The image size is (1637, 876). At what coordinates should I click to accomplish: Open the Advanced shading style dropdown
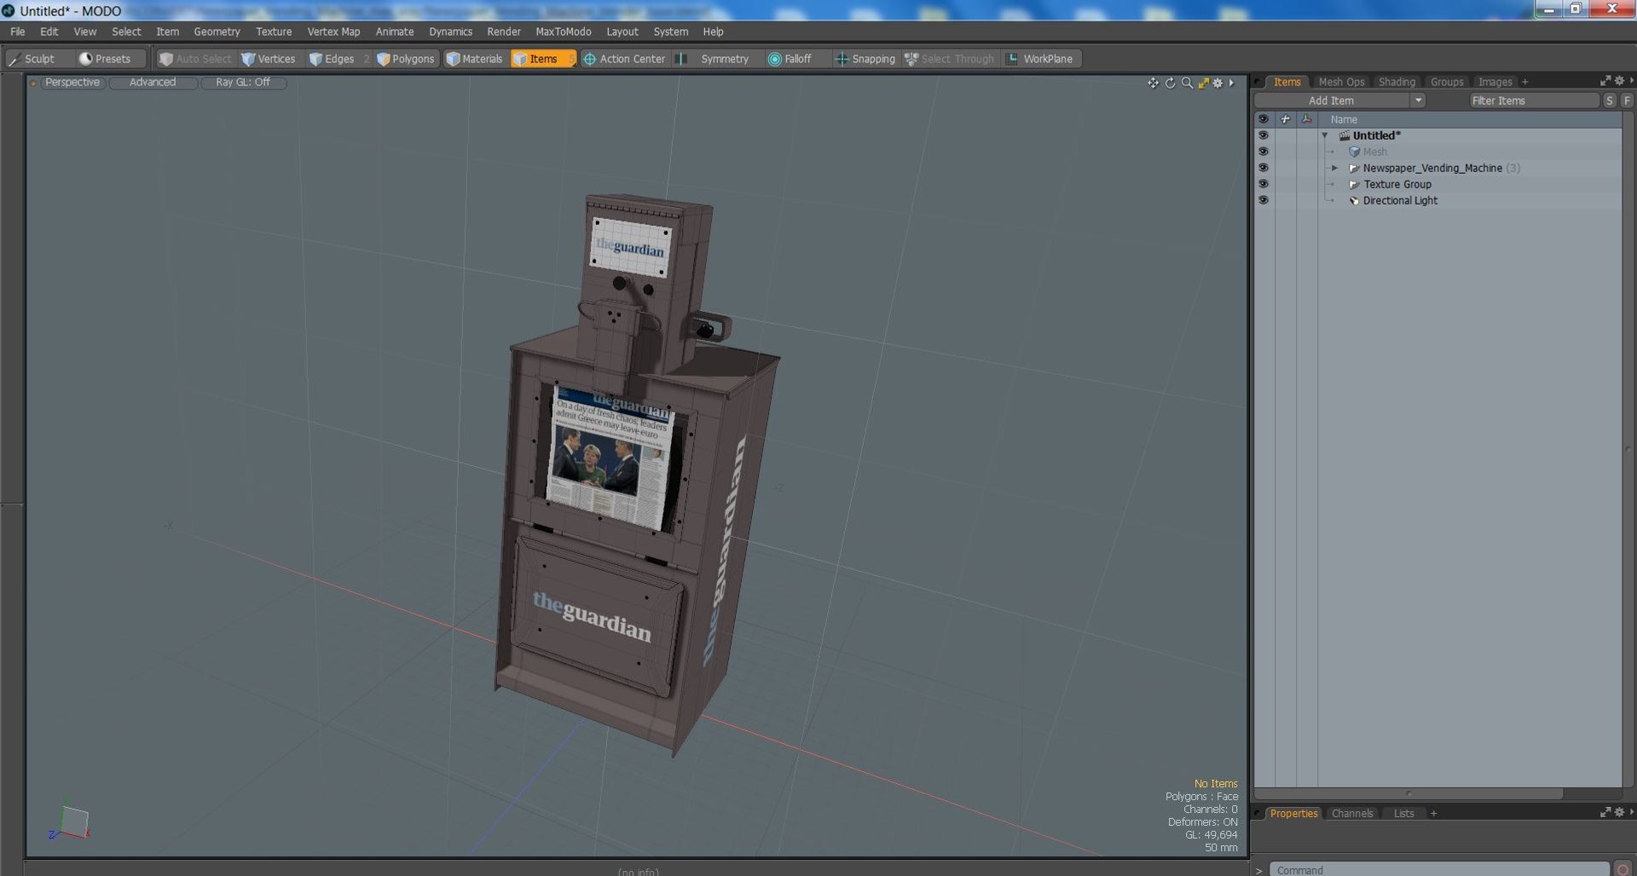coord(153,83)
